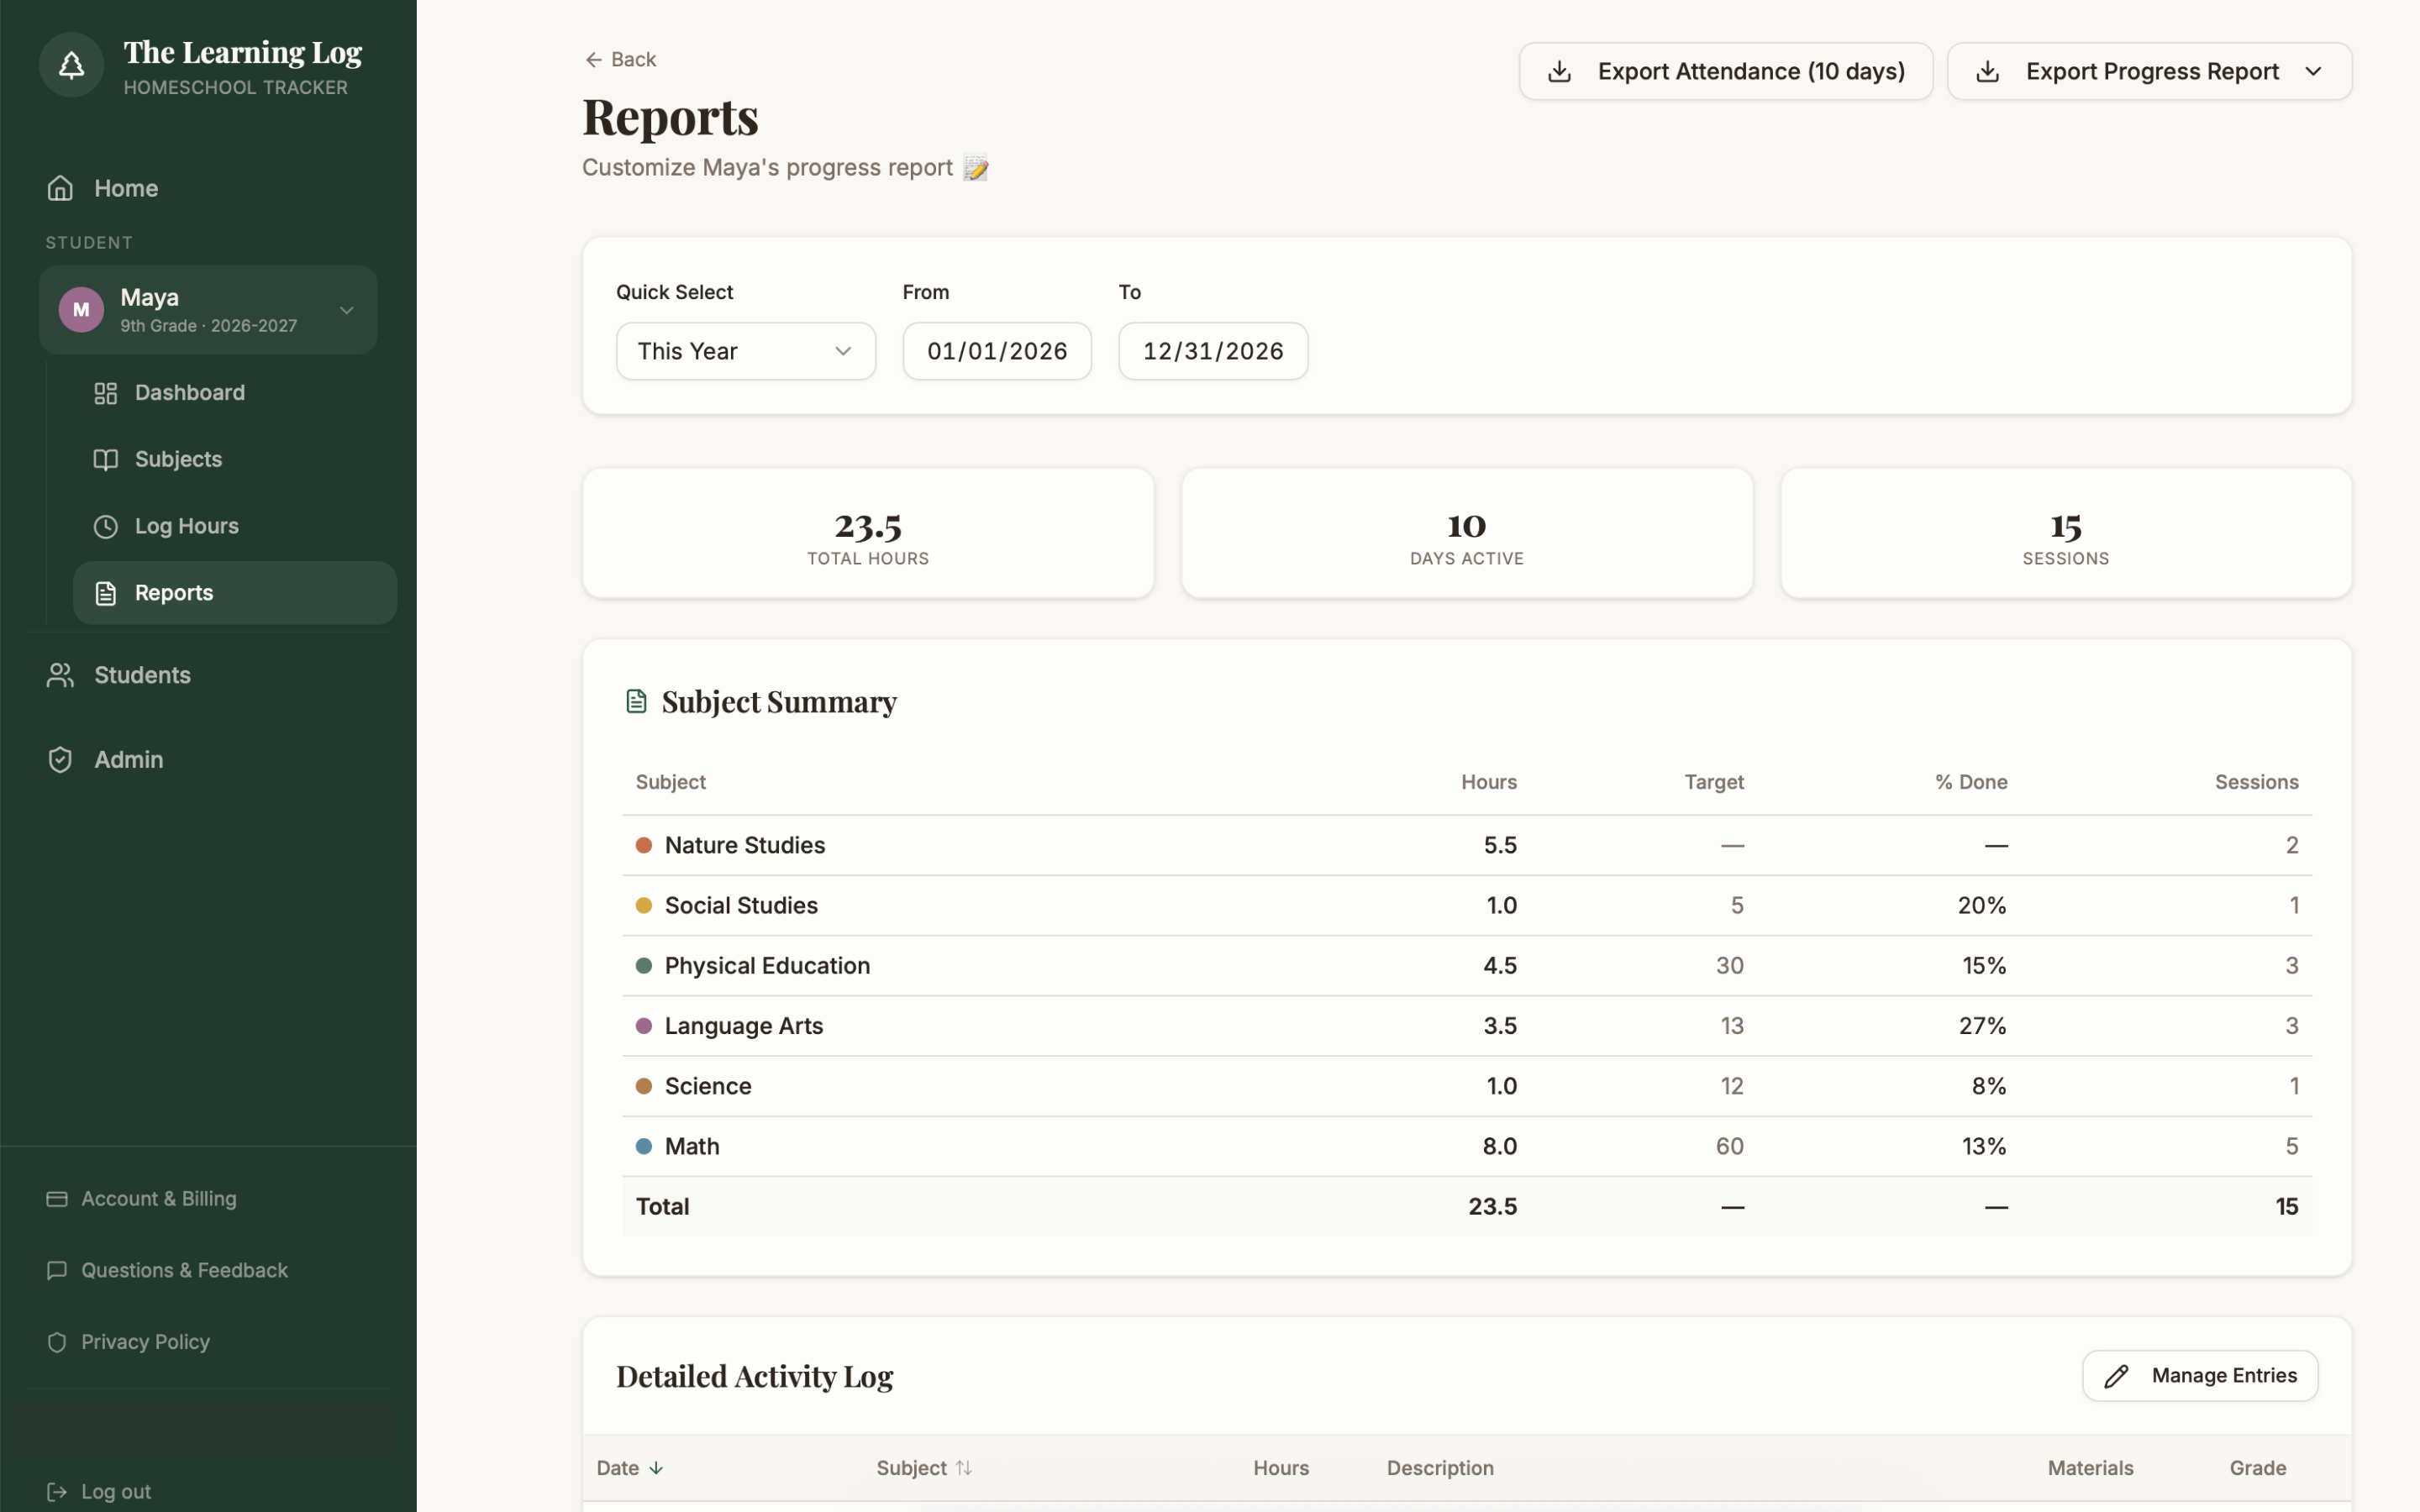The image size is (2420, 1512).
Task: Click Maya's purple M avatar
Action: [81, 309]
